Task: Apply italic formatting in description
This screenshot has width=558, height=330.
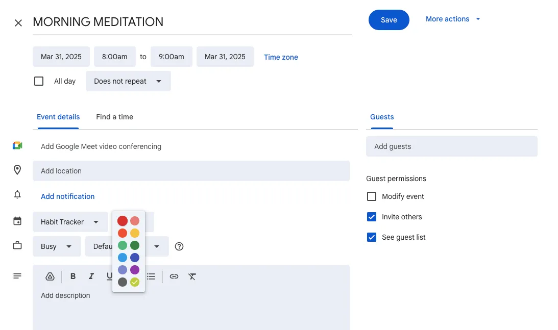Action: [91, 276]
